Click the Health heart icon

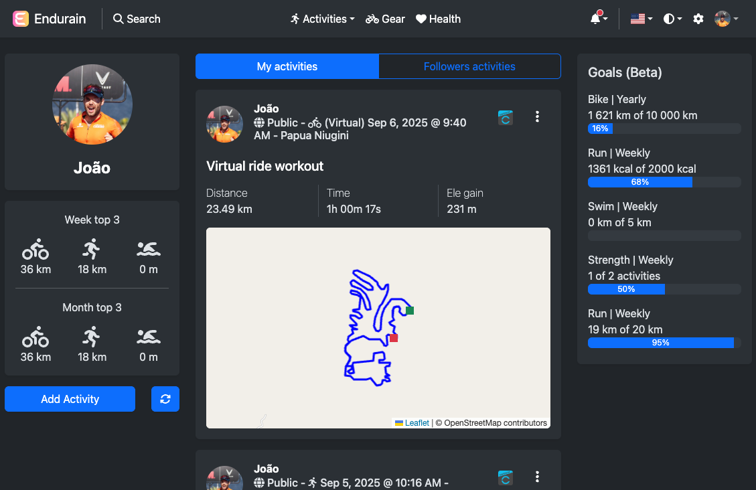[421, 19]
